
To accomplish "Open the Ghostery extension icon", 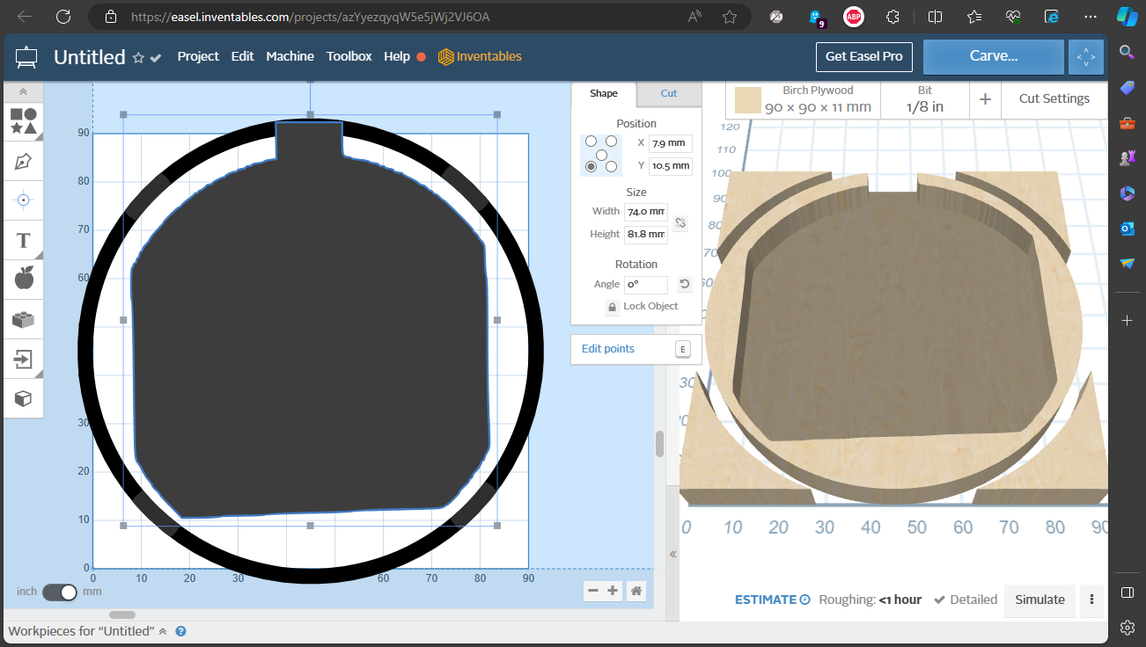I will click(x=815, y=17).
